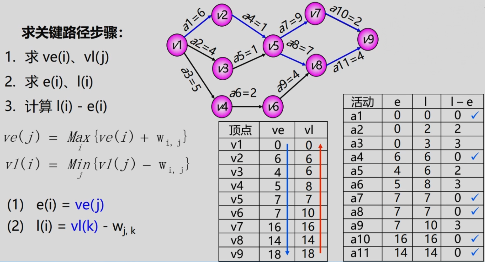Select graph node v2
The width and height of the screenshot is (485, 262).
tap(222, 15)
